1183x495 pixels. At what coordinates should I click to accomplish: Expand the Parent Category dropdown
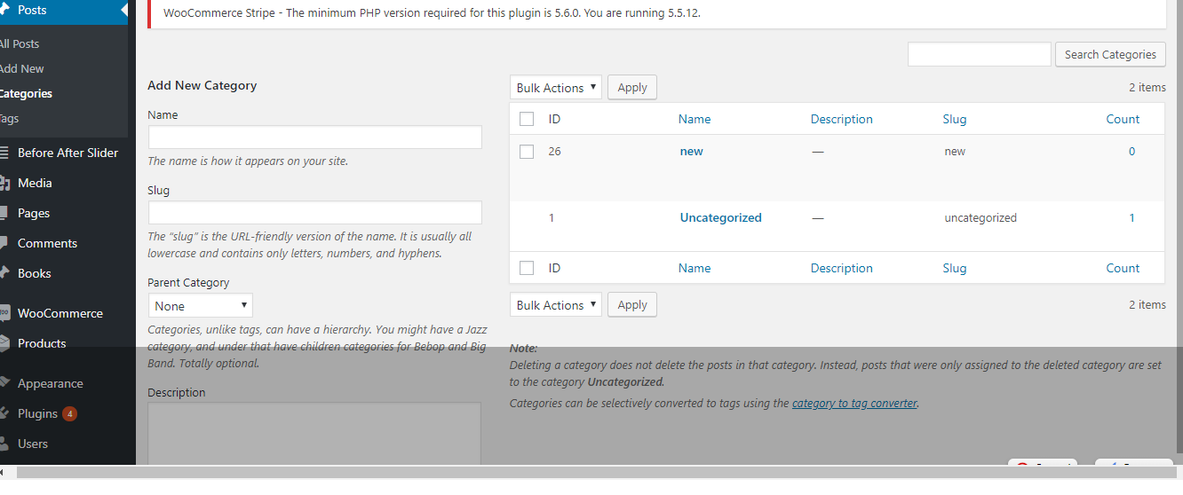[x=201, y=306]
